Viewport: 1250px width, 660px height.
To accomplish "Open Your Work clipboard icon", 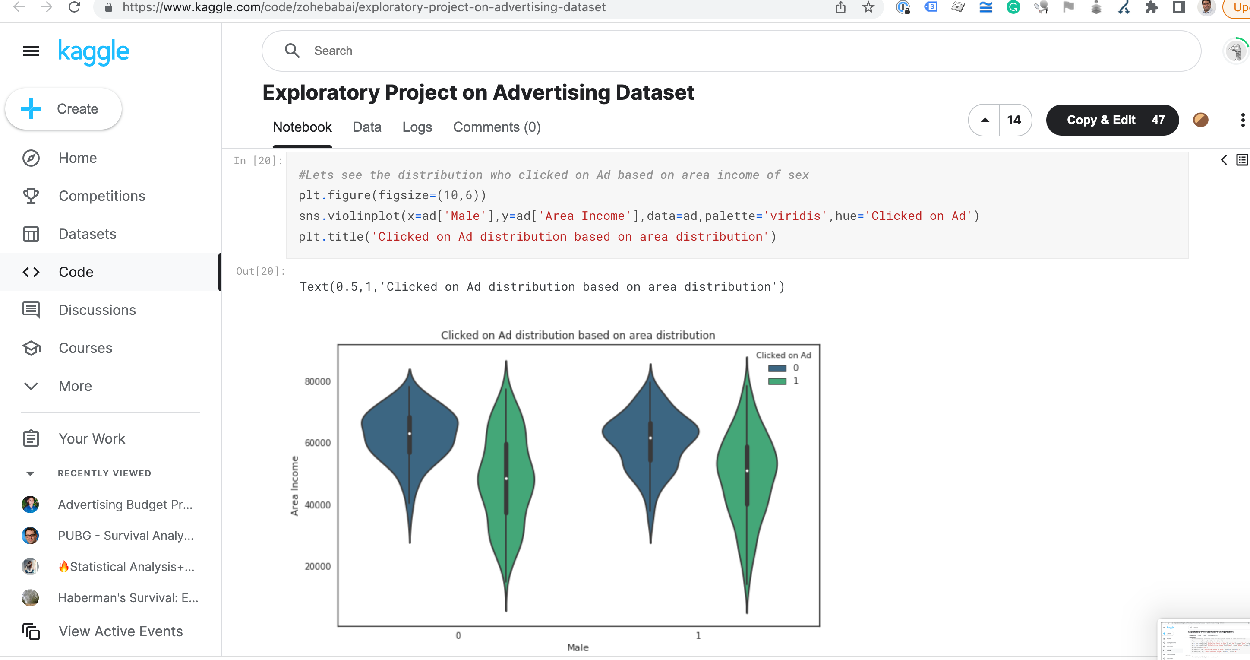I will (31, 438).
